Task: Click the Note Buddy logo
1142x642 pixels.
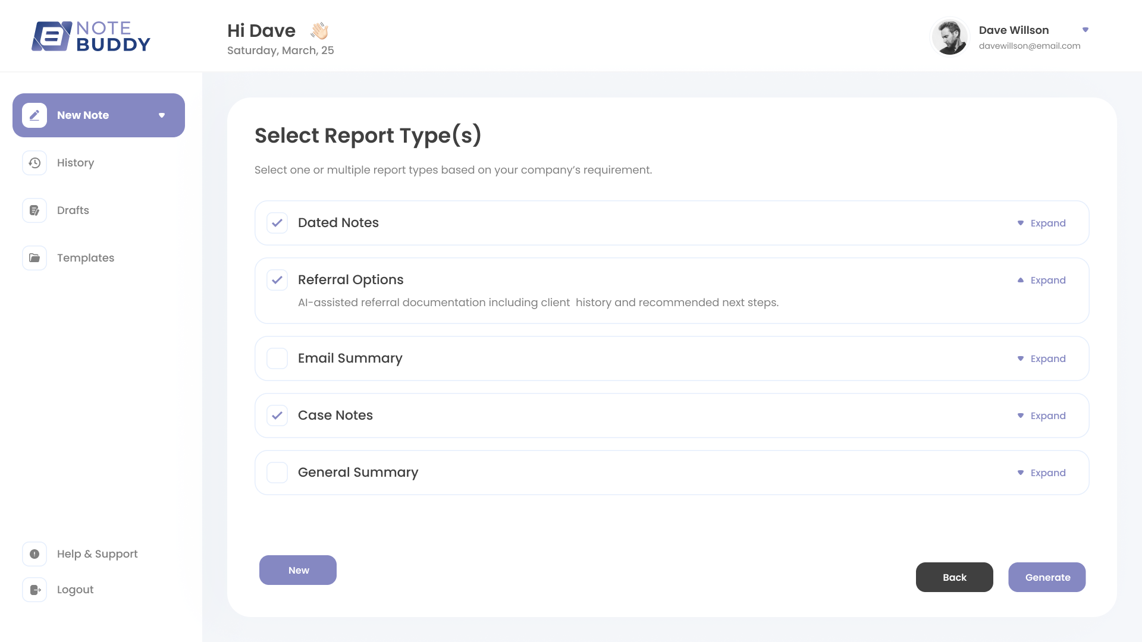Action: click(91, 36)
